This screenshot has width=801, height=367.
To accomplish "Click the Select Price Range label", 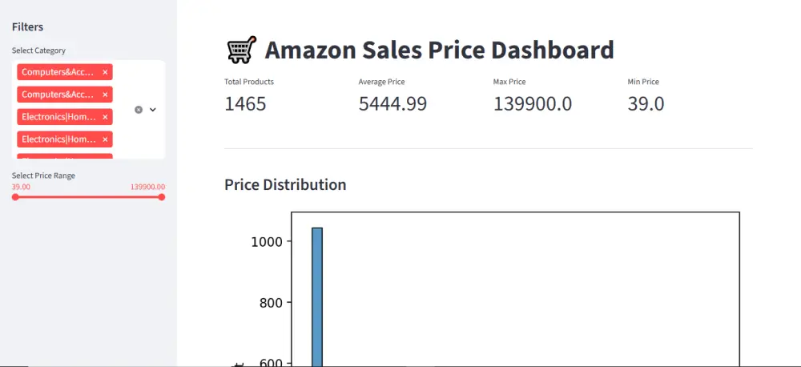I will coord(44,175).
